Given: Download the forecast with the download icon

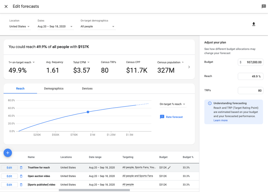Looking at the screenshot, I should tap(254, 24).
